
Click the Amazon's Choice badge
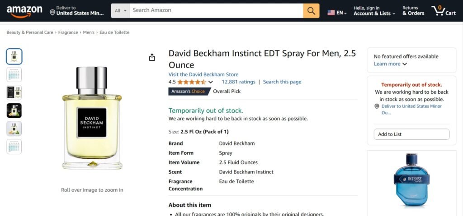tap(189, 92)
